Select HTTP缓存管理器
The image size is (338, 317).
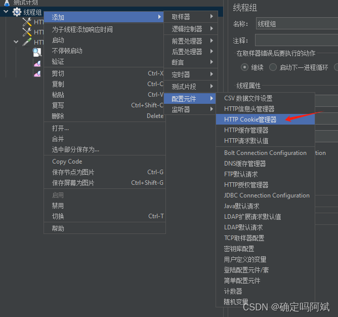[265, 130]
